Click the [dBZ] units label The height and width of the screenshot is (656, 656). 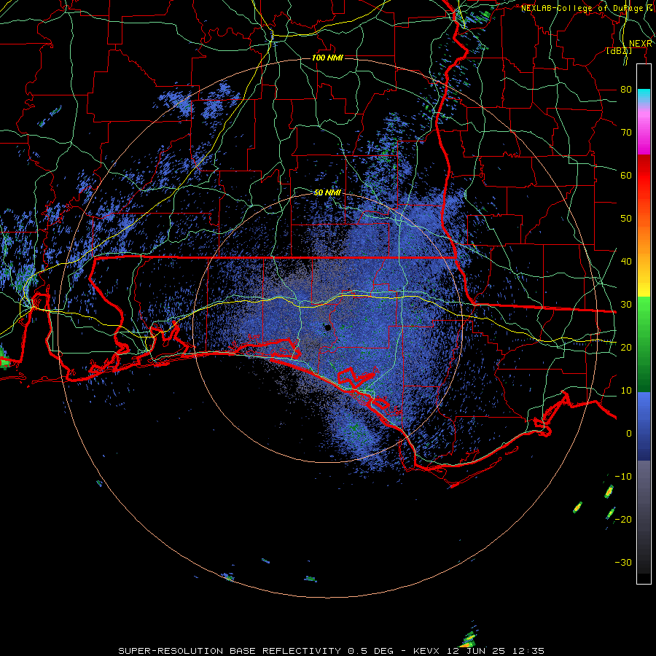(x=619, y=51)
